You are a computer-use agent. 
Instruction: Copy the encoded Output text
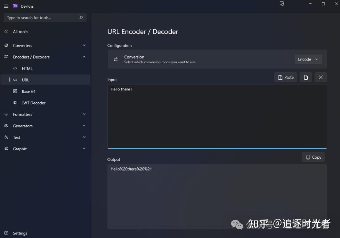point(313,157)
